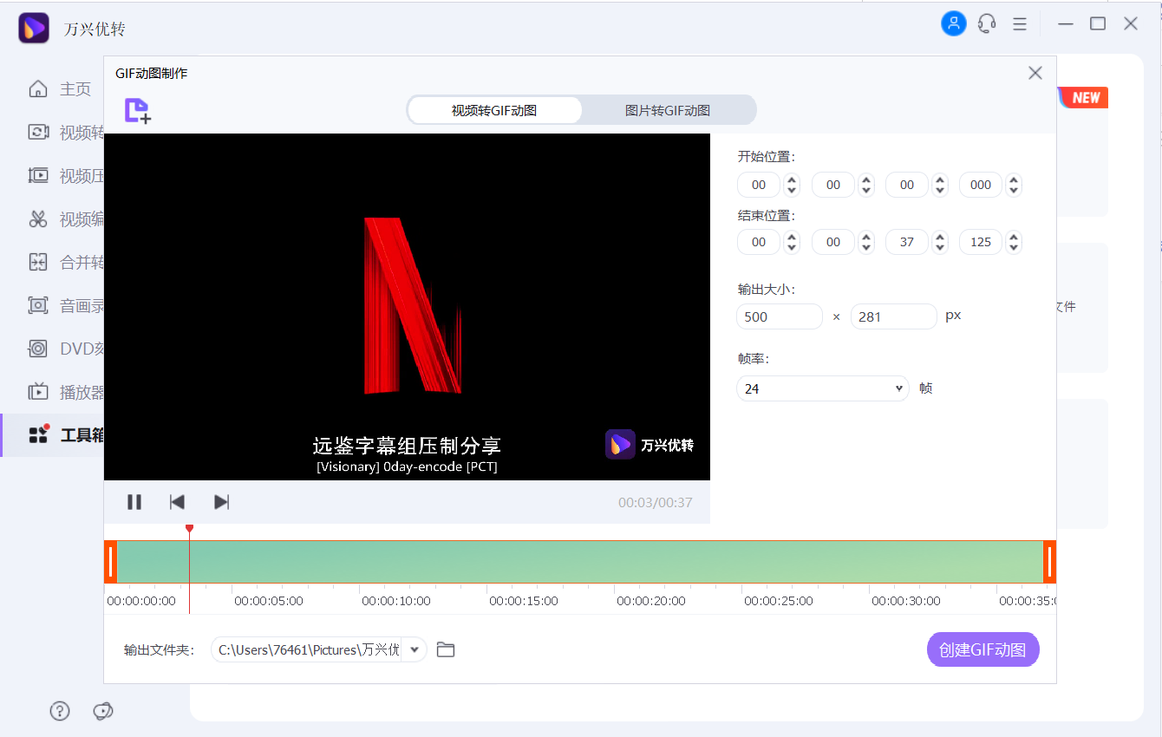The height and width of the screenshot is (737, 1162).
Task: Open the help question mark icon
Action: [x=59, y=710]
